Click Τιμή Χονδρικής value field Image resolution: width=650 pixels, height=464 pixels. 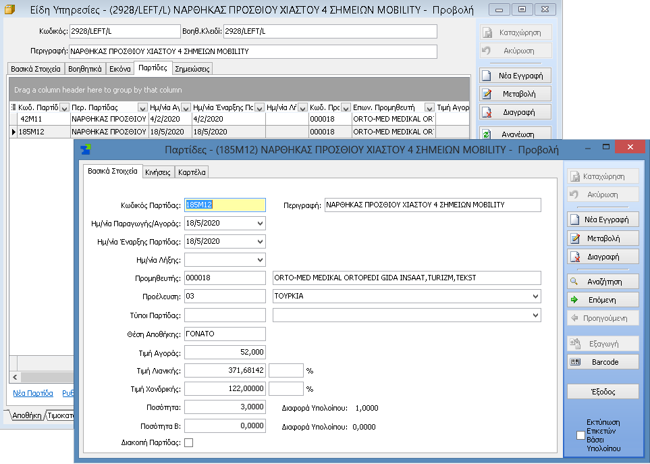click(225, 388)
